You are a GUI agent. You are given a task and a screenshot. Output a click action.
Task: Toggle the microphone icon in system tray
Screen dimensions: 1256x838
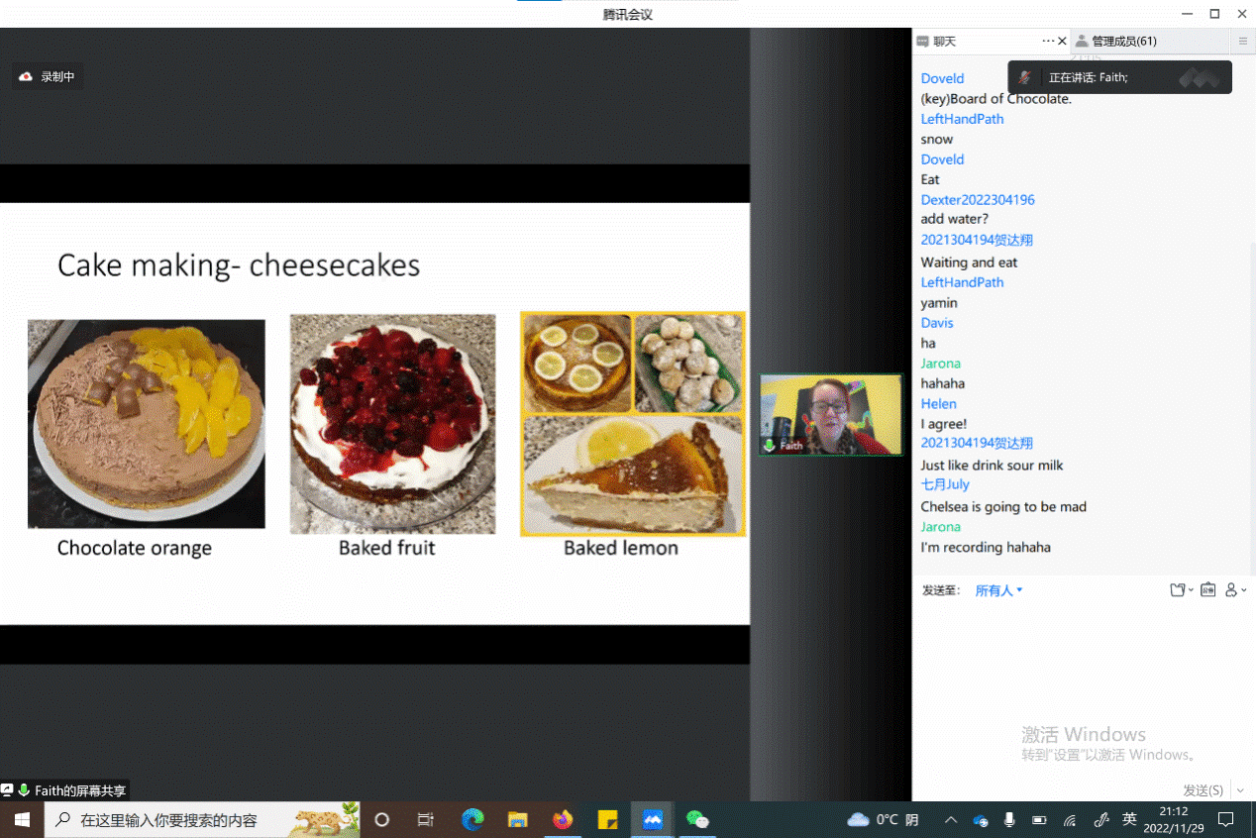click(1009, 820)
